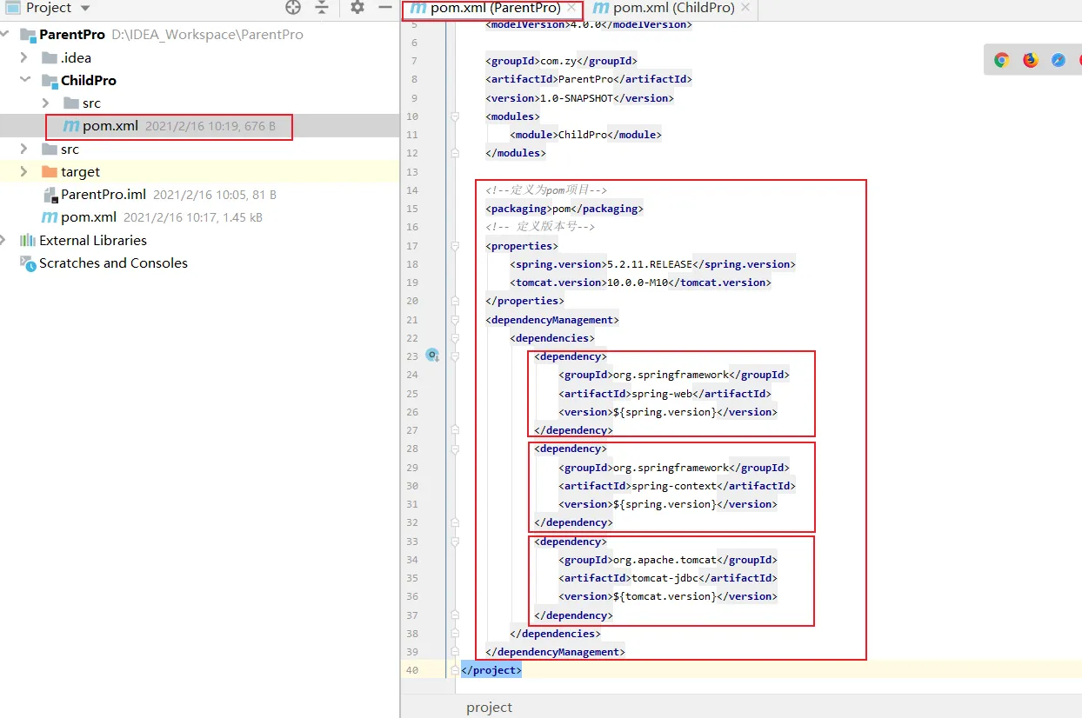Fold the properties block at line 17
The height and width of the screenshot is (718, 1082).
(x=454, y=246)
